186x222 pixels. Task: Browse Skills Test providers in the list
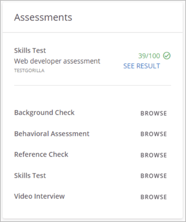(153, 176)
